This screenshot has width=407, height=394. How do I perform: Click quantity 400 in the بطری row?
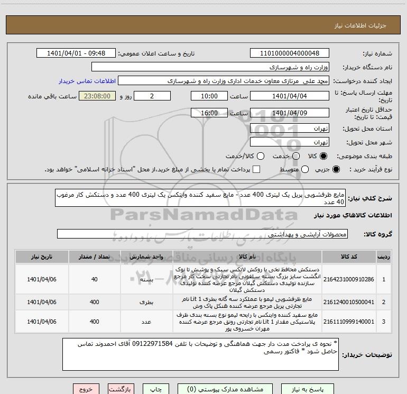(95, 302)
